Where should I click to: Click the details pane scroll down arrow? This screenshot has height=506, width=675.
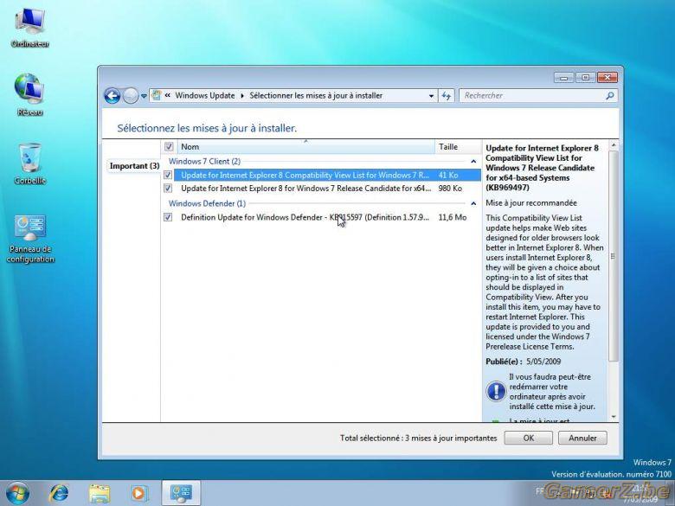[614, 417]
